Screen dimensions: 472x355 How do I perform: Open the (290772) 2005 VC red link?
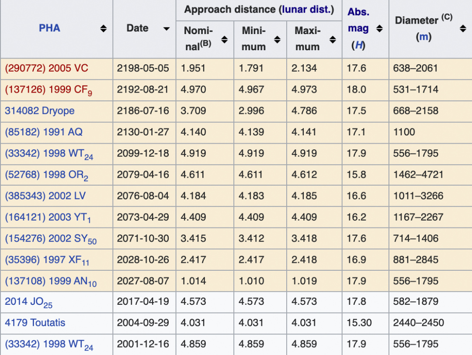tap(46, 69)
